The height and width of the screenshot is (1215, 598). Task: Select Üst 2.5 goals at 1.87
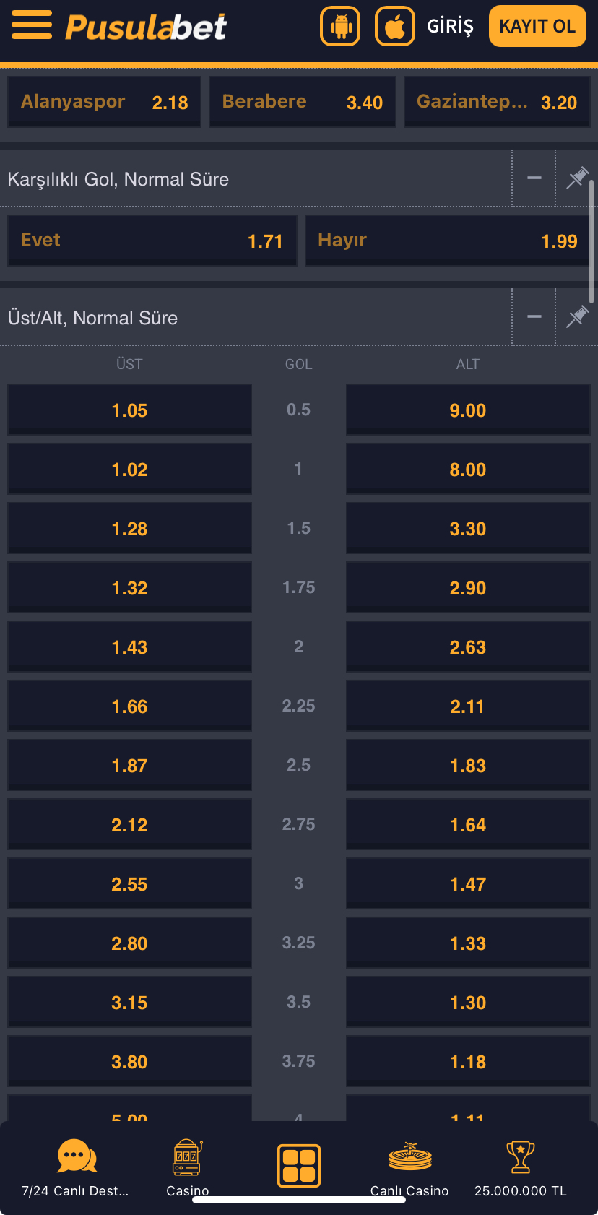(x=129, y=766)
